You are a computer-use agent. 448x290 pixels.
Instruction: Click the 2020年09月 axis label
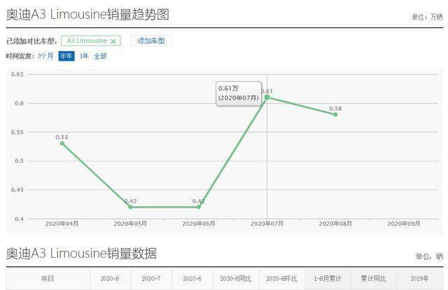point(404,224)
